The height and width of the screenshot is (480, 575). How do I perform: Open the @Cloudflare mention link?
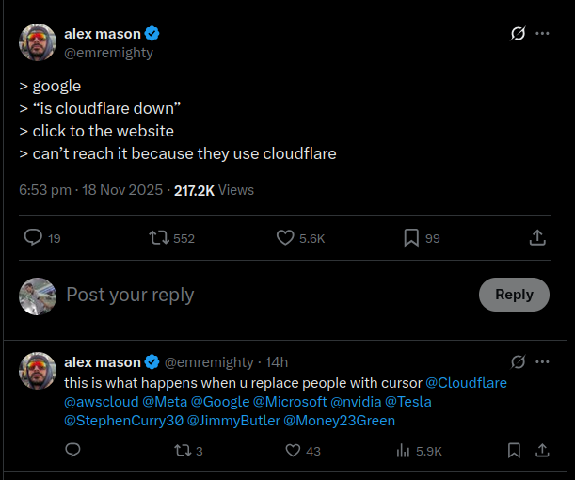[467, 383]
